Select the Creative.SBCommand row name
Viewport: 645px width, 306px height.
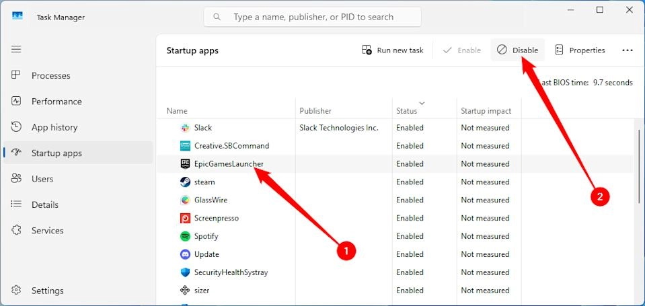pyautogui.click(x=231, y=145)
